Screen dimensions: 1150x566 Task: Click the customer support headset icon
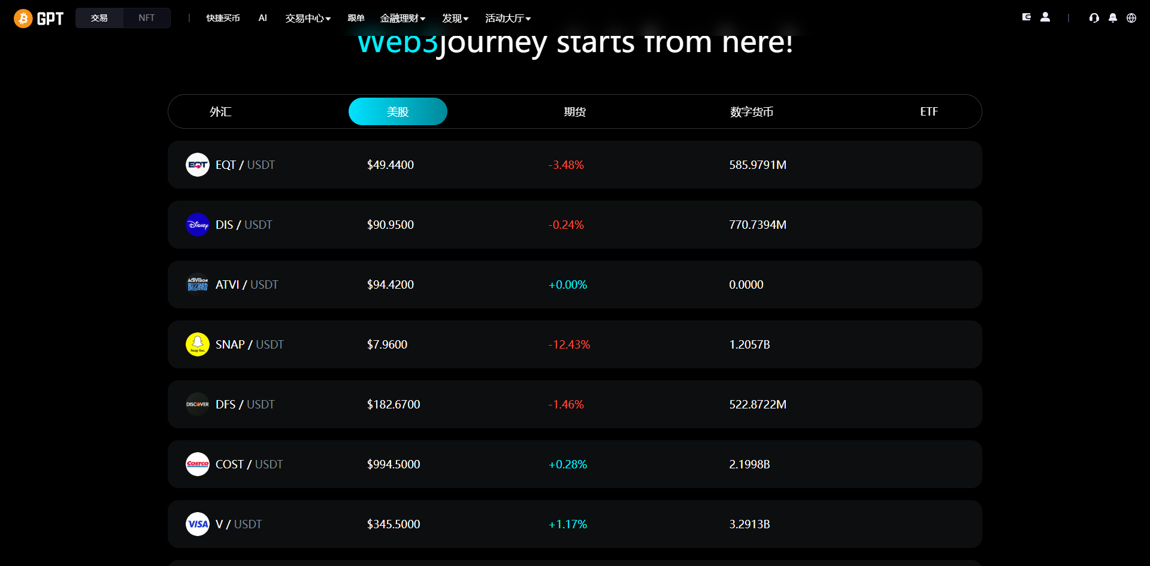pos(1094,18)
